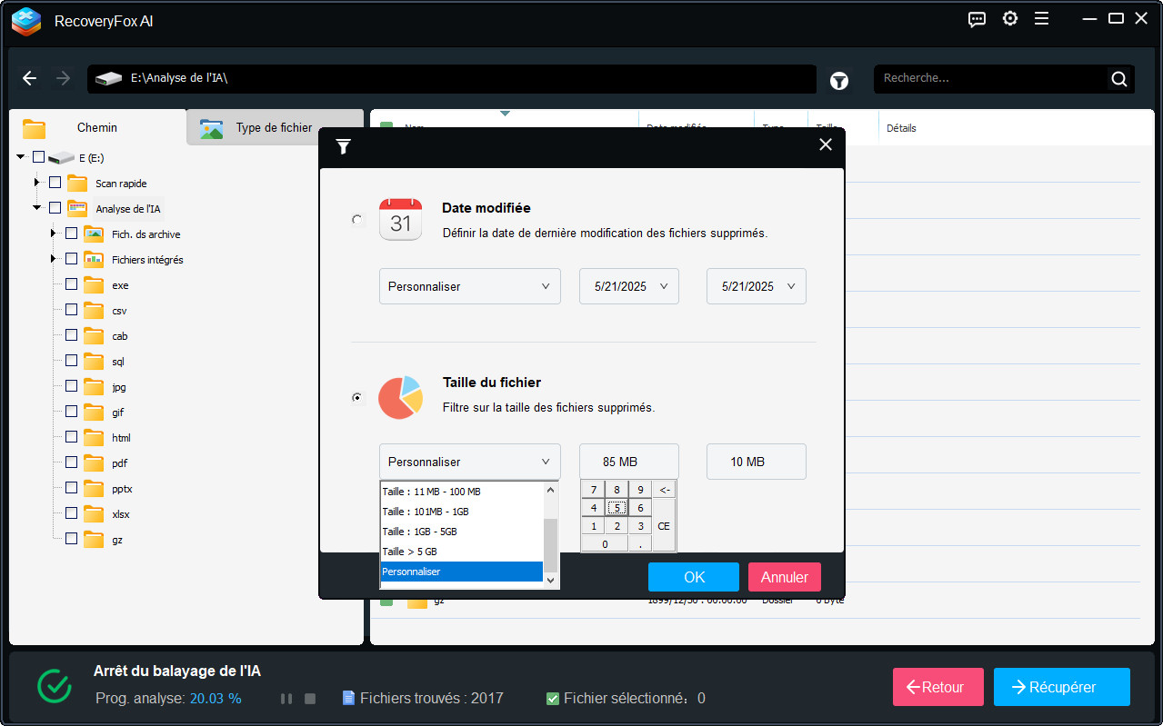Screen dimensions: 1163x726
Task: Click the path bar showing E:\Analyse de l'IA\
Action: 452,79
